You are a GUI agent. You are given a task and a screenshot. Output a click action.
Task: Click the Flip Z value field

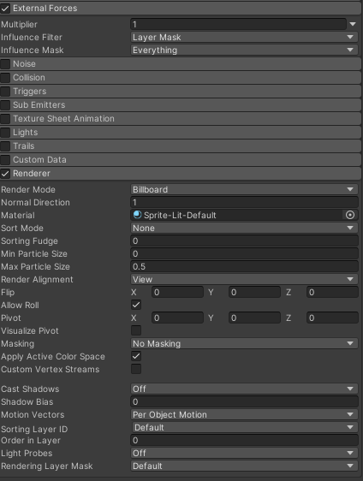332,292
